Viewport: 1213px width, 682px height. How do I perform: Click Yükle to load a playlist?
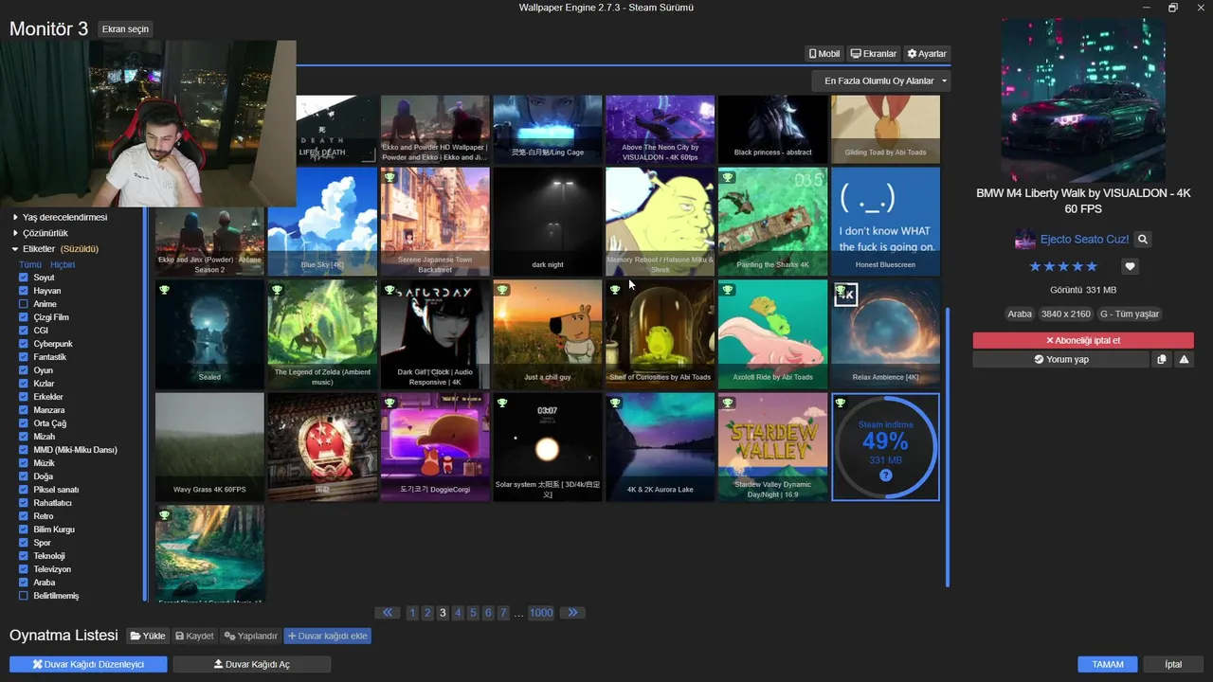pos(149,636)
